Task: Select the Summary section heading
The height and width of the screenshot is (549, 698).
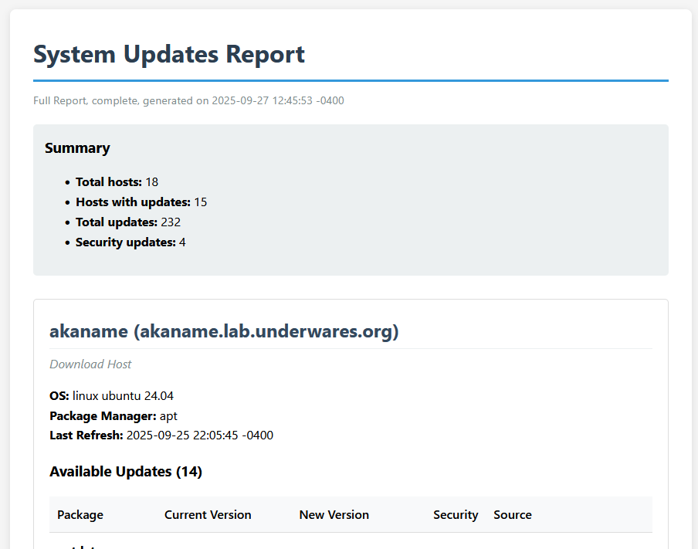Action: click(x=77, y=147)
